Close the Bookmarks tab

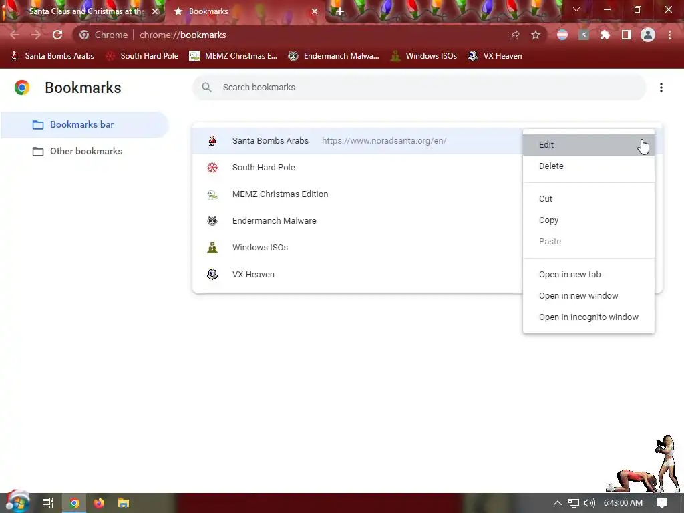[x=315, y=11]
